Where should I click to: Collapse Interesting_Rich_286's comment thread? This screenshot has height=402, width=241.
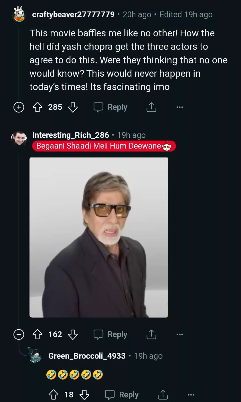19,334
